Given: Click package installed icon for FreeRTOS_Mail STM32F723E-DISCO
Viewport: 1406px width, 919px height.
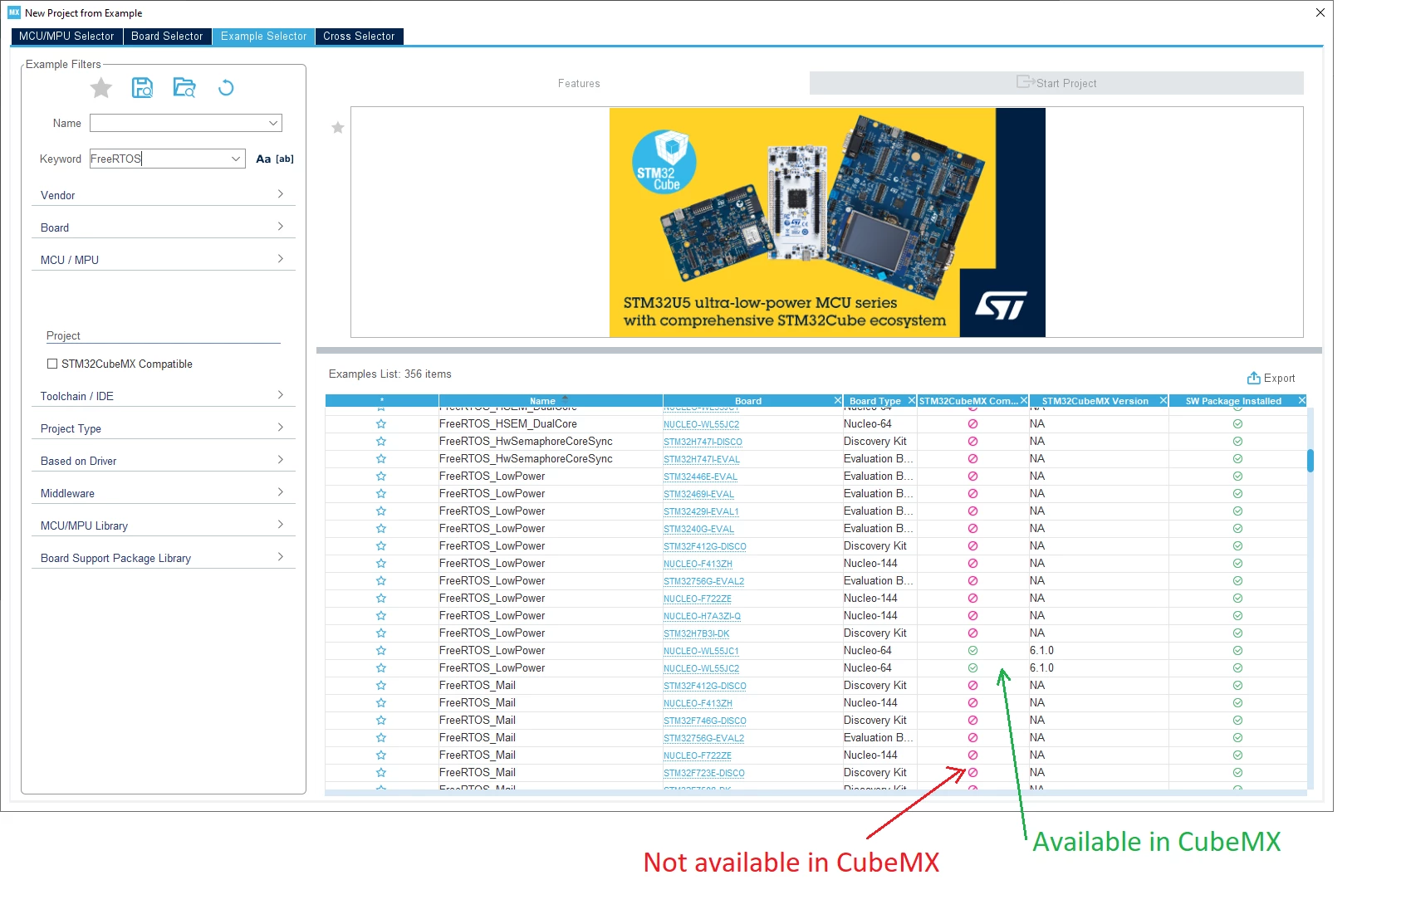Looking at the screenshot, I should point(1237,772).
